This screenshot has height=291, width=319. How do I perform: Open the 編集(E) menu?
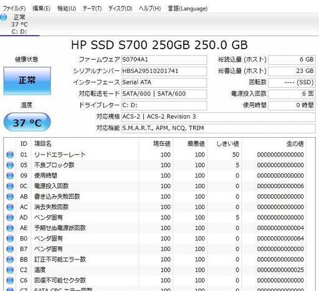coord(41,9)
